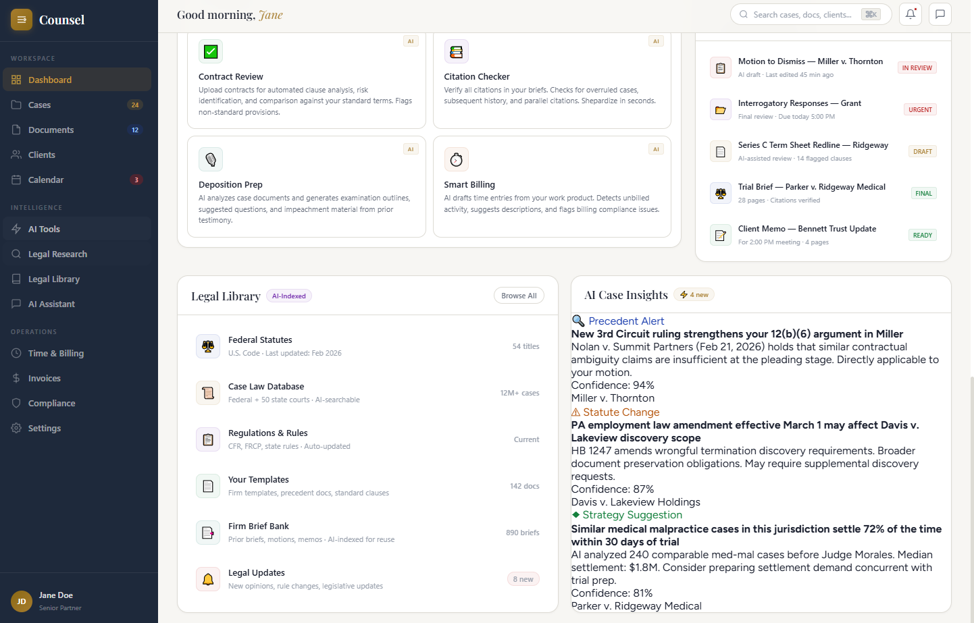
Task: Click the Legal Updates bell icon
Action: click(x=208, y=579)
